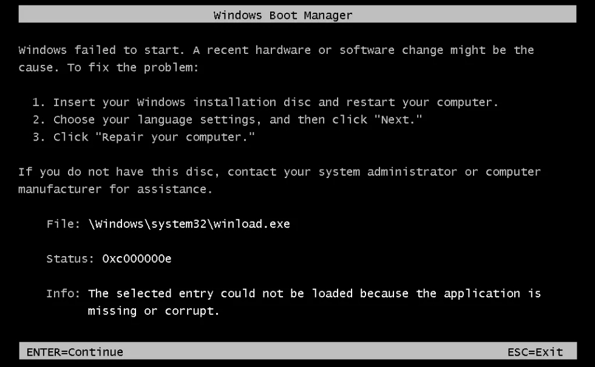Click the "If you do not have this disc" line
The height and width of the screenshot is (367, 595).
[x=119, y=172]
